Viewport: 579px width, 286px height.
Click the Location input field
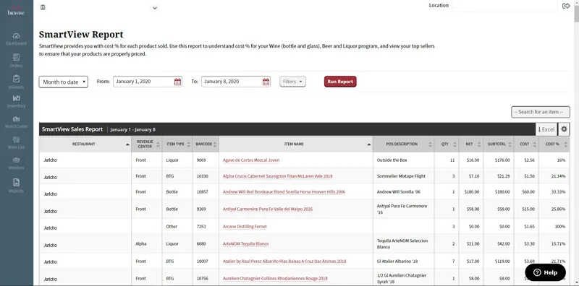pyautogui.click(x=504, y=6)
